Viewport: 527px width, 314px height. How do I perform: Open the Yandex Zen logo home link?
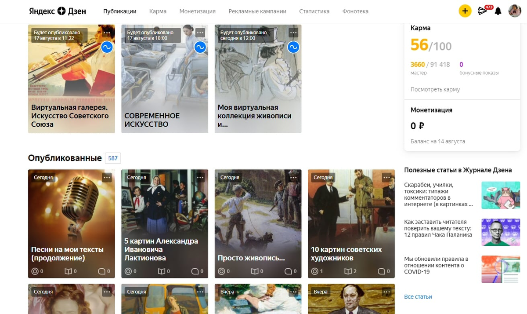coord(58,11)
